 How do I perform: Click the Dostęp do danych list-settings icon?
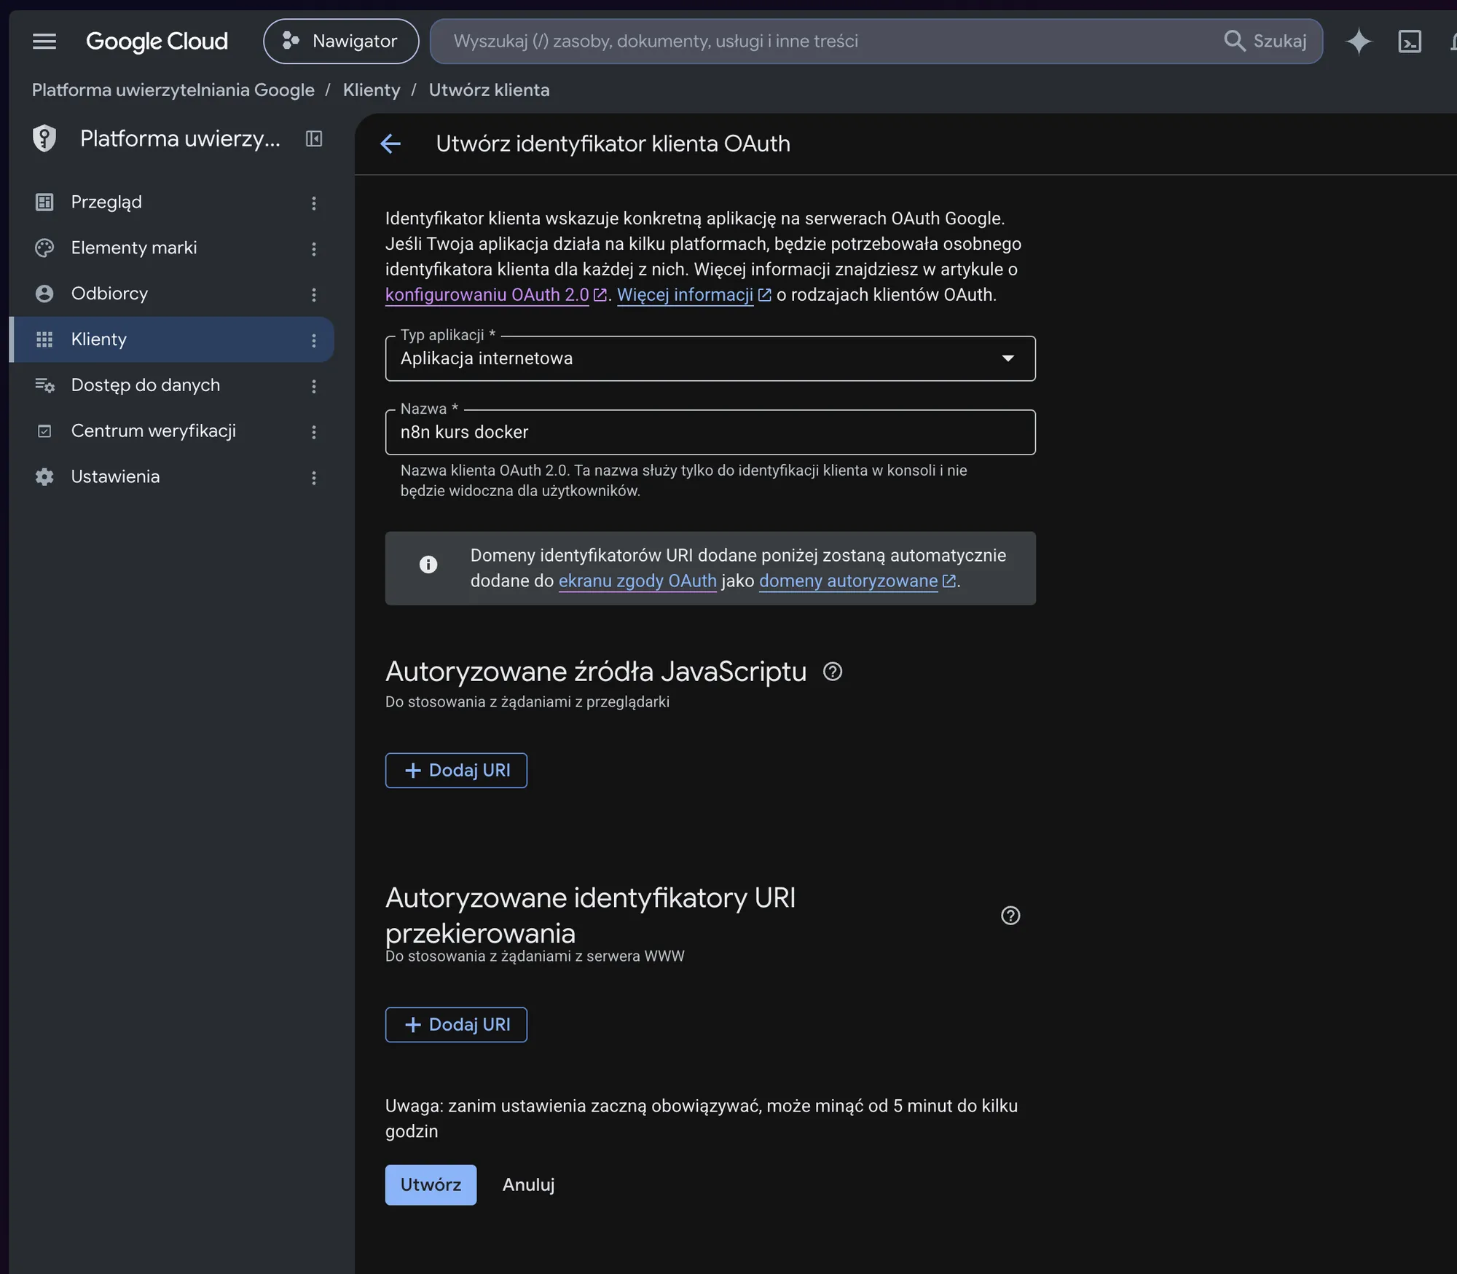click(44, 385)
